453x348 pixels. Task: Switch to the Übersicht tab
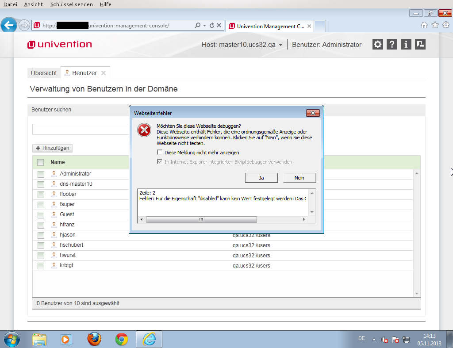point(44,73)
